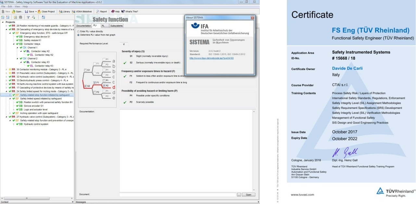Select the Hydraulic control system subsystem
This screenshot has width=416, height=204.
pos(36,124)
